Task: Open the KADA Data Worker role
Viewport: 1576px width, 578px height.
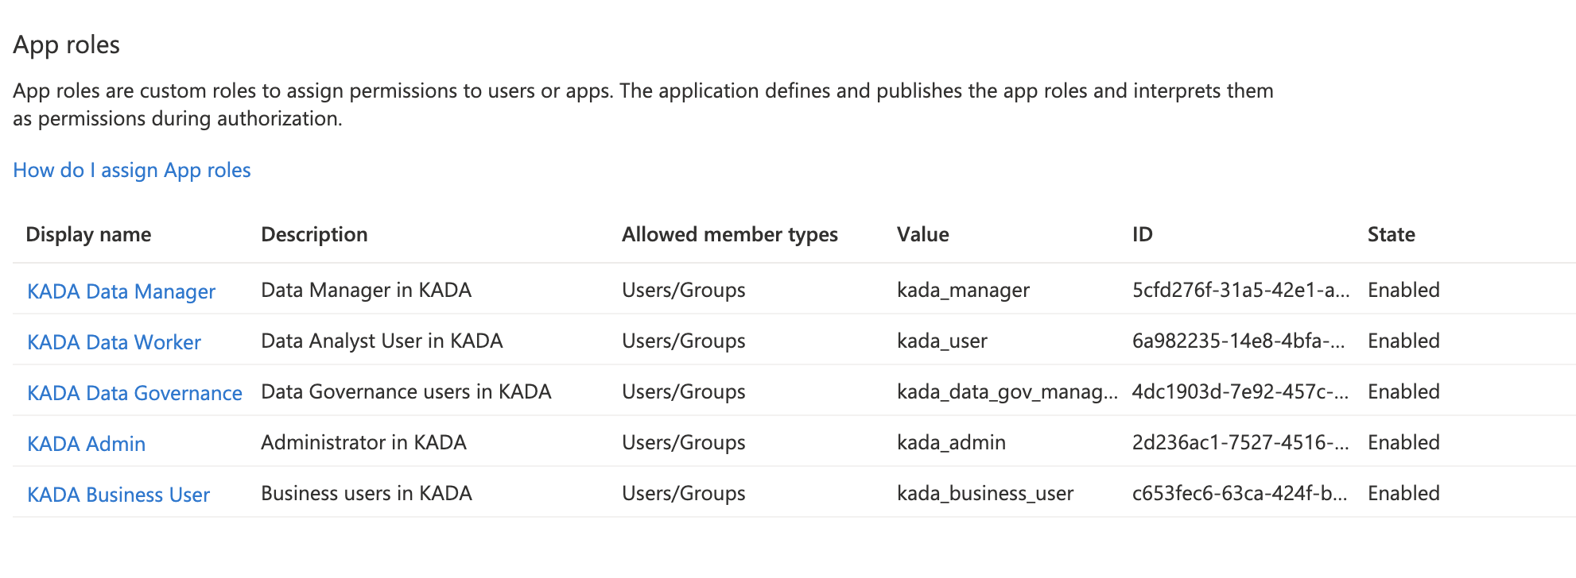Action: [x=114, y=342]
